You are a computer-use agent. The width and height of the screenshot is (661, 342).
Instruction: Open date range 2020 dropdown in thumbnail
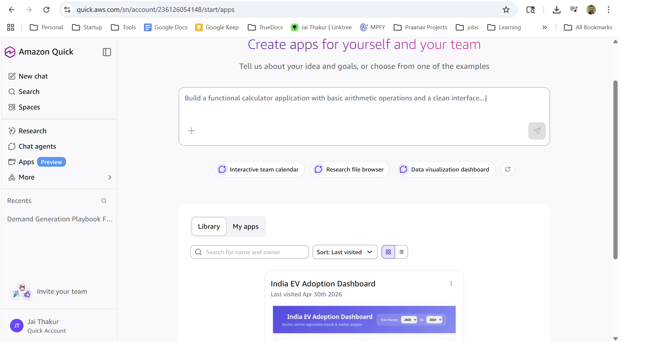click(409, 319)
